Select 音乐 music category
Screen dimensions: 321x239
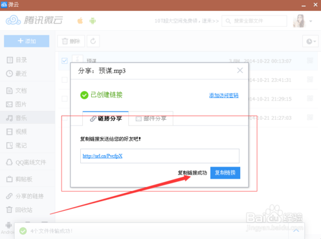(28, 118)
